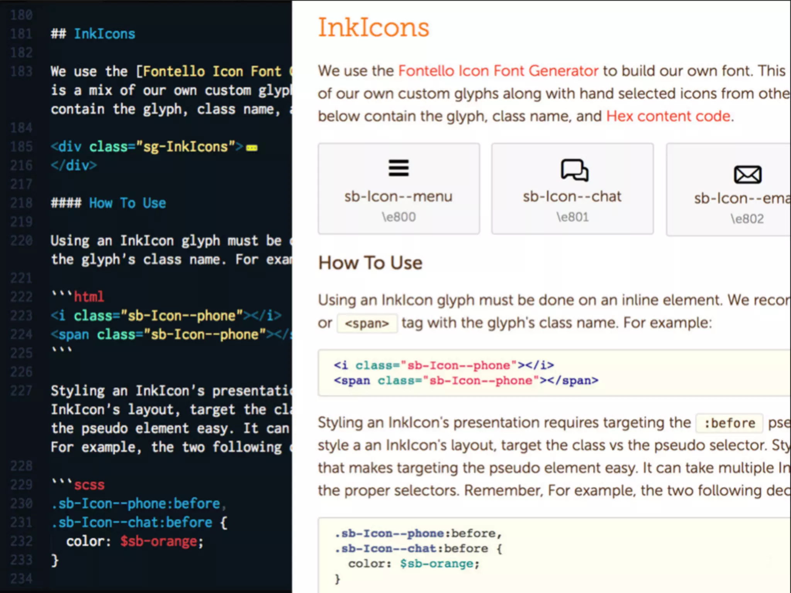791x593 pixels.
Task: Click line number 185 in editor gutter
Action: point(21,147)
